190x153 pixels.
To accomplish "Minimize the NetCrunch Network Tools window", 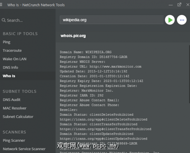I will (x=171, y=5).
